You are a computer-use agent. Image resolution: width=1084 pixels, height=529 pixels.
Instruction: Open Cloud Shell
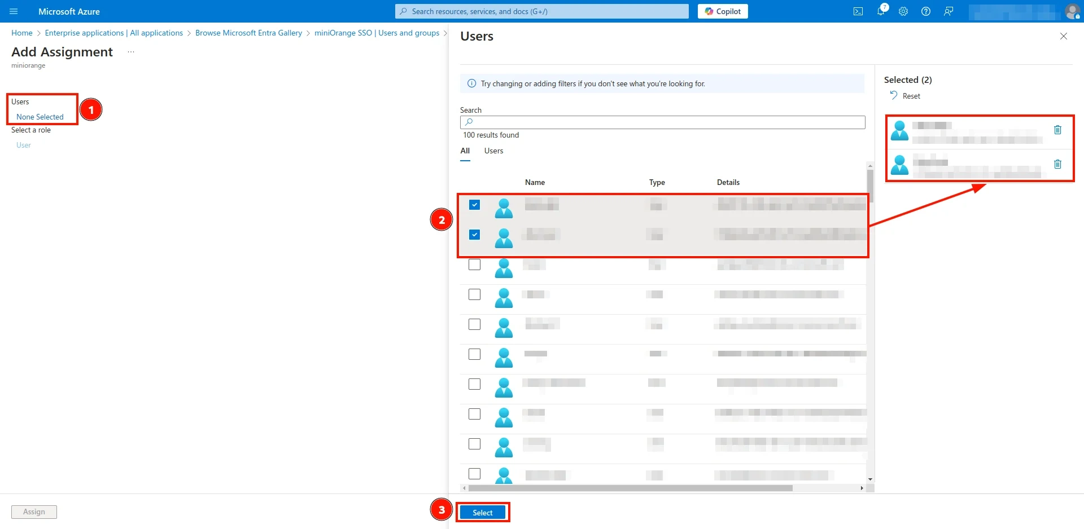[x=858, y=11]
